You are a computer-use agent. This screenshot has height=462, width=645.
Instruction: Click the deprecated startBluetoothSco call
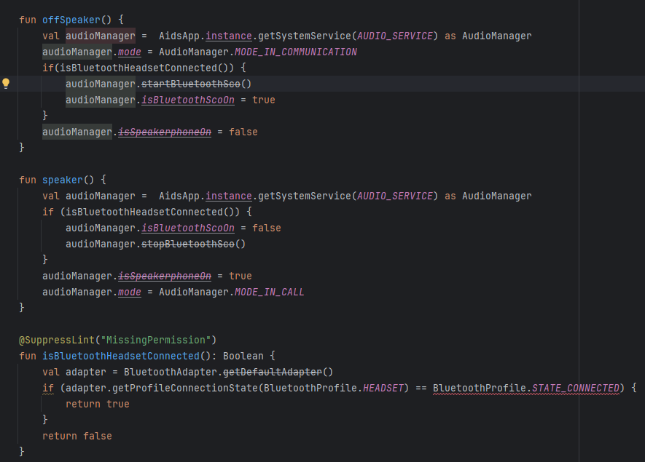[191, 84]
